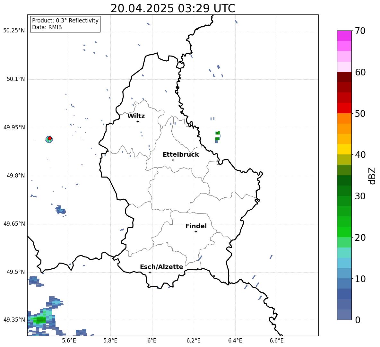Click the dark red colorbar segment below 60
This screenshot has width=380, height=347.
[344, 77]
